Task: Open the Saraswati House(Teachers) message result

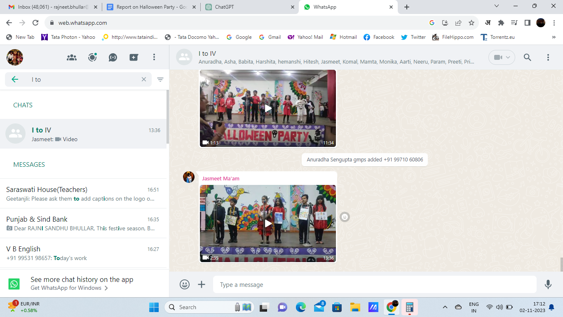Action: [83, 194]
